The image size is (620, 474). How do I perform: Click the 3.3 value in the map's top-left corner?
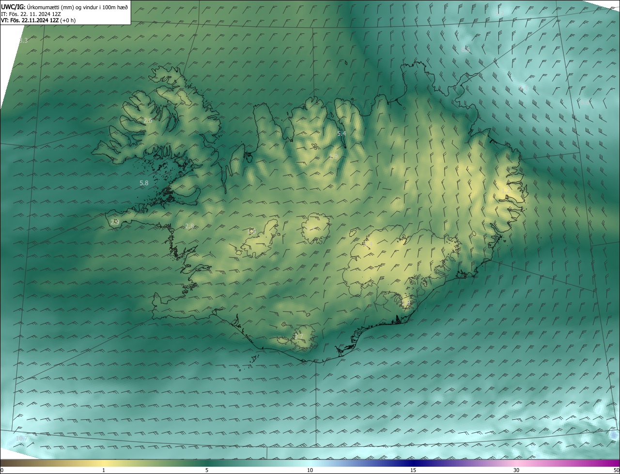pos(23,41)
